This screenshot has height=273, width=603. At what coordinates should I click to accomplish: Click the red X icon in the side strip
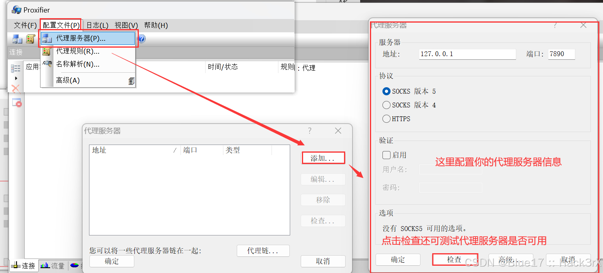pyautogui.click(x=16, y=89)
